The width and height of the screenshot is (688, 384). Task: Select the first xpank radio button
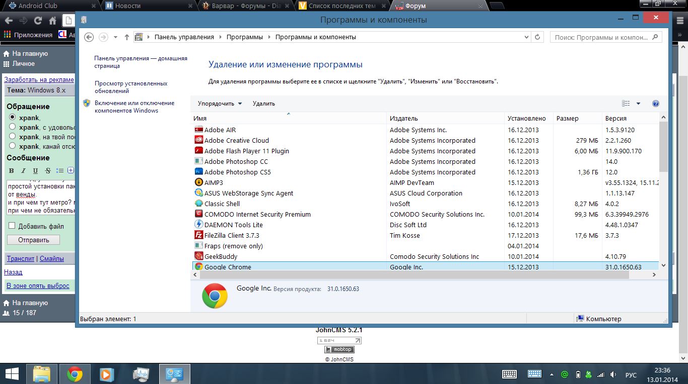[x=13, y=117]
